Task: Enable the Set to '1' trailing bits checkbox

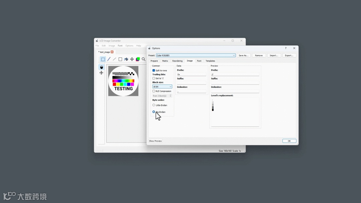Action: 153,78
